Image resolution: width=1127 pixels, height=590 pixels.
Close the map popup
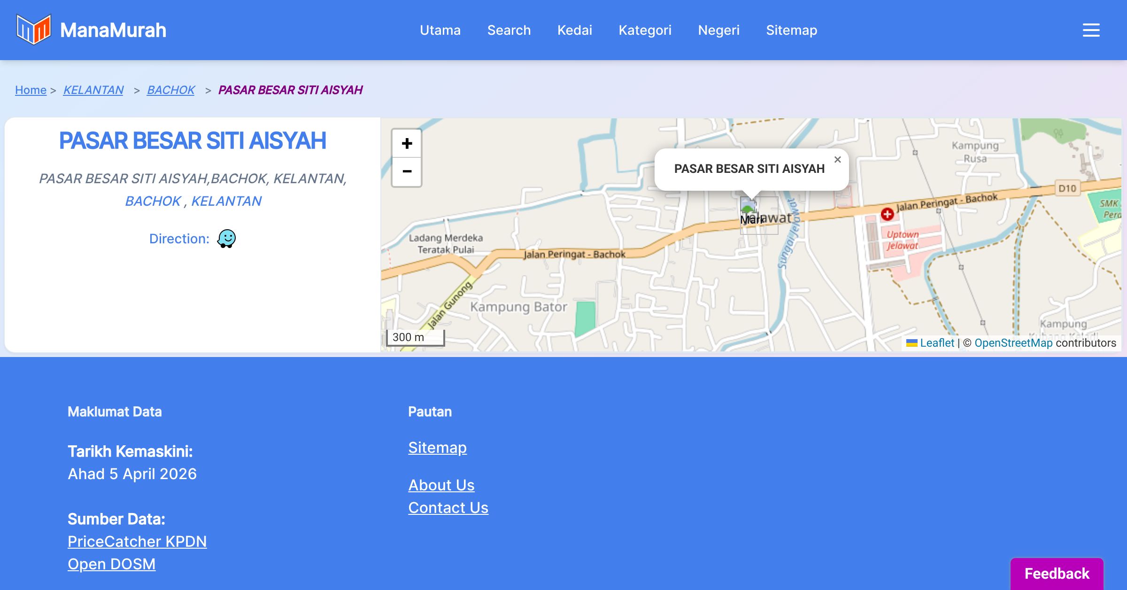tap(837, 160)
